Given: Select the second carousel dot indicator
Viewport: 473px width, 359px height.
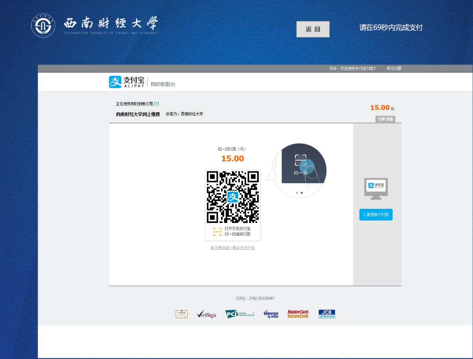Looking at the screenshot, I should (302, 193).
